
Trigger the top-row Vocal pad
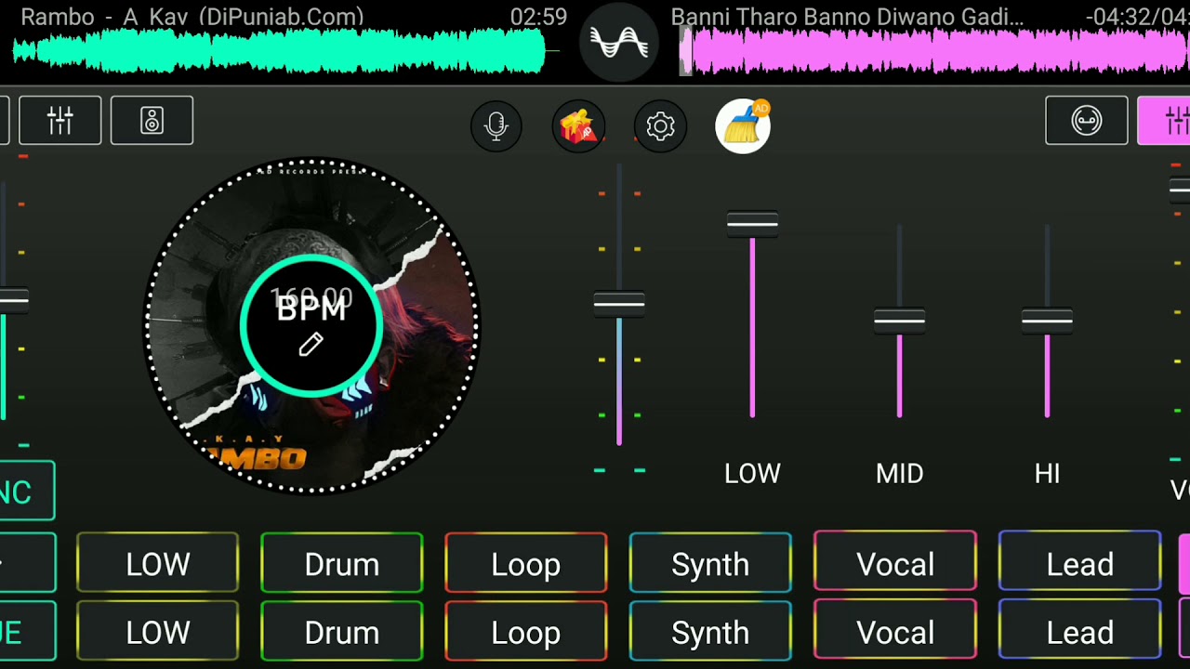(895, 563)
